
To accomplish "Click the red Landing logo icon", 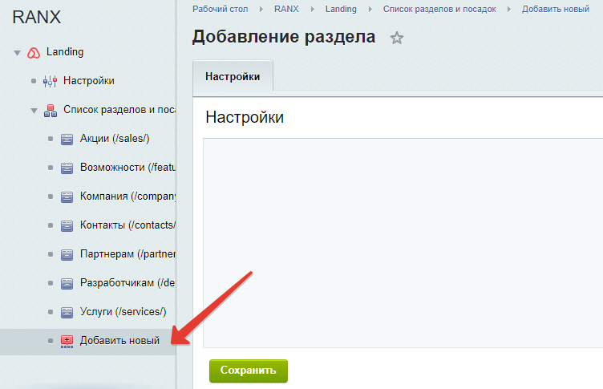I will (34, 53).
